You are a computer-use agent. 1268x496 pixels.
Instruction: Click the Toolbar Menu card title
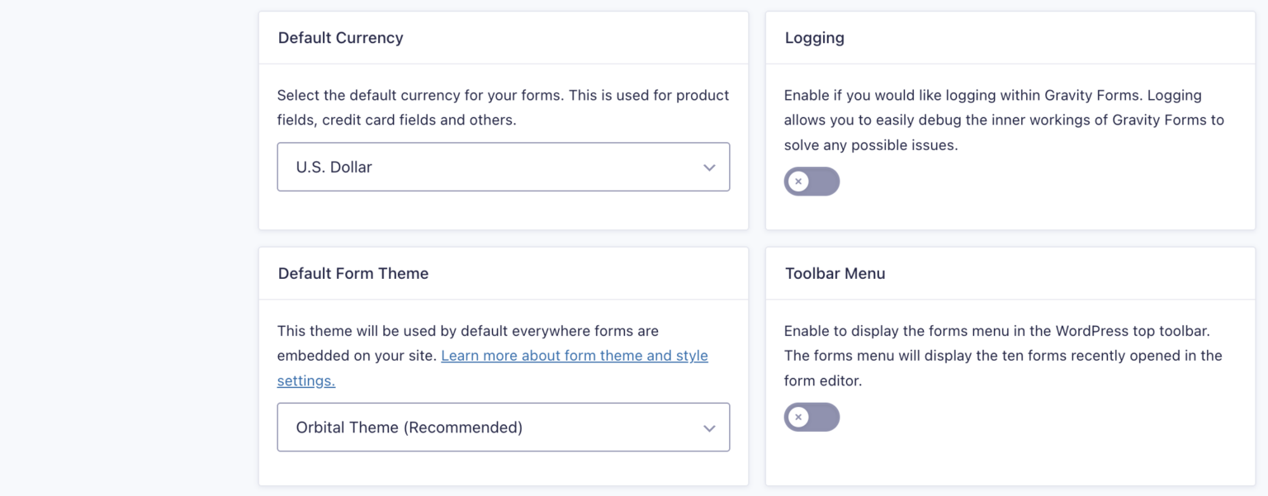tap(835, 272)
